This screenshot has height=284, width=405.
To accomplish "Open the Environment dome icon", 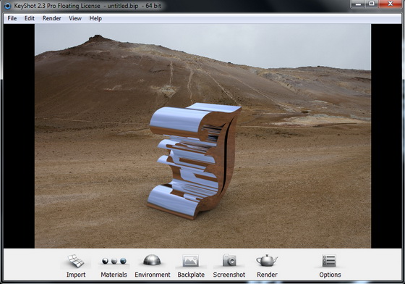I will pyautogui.click(x=152, y=260).
